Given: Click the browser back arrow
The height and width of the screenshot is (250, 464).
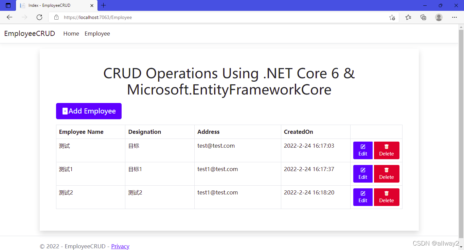Looking at the screenshot, I should pos(10,17).
